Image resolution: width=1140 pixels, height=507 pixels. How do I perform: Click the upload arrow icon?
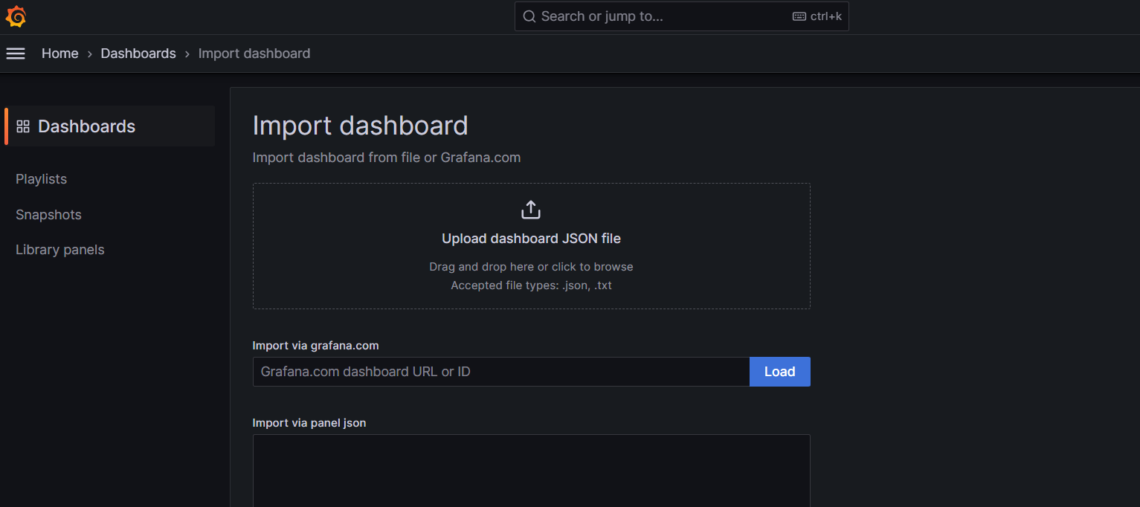[531, 210]
